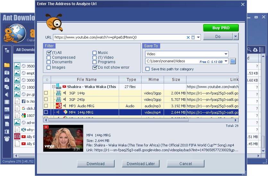Click cloud download icon in main window toolbar

[255, 49]
